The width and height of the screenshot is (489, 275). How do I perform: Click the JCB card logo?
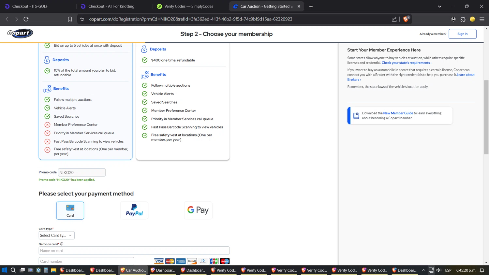pos(214,261)
